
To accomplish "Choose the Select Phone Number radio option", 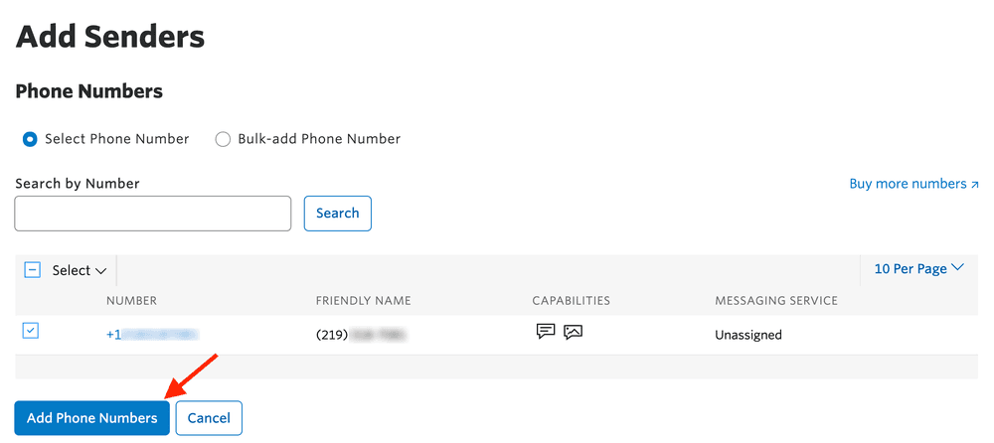I will pos(30,139).
